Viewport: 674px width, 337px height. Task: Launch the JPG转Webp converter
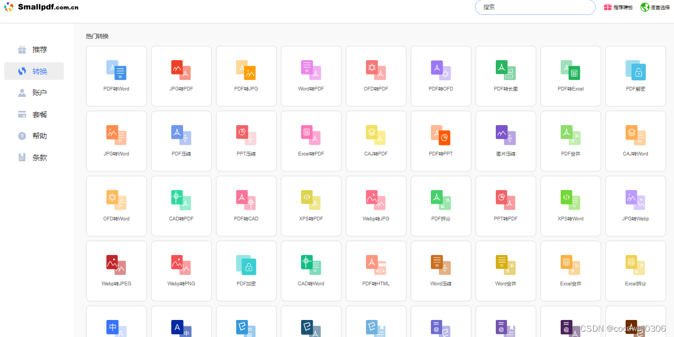(x=635, y=206)
